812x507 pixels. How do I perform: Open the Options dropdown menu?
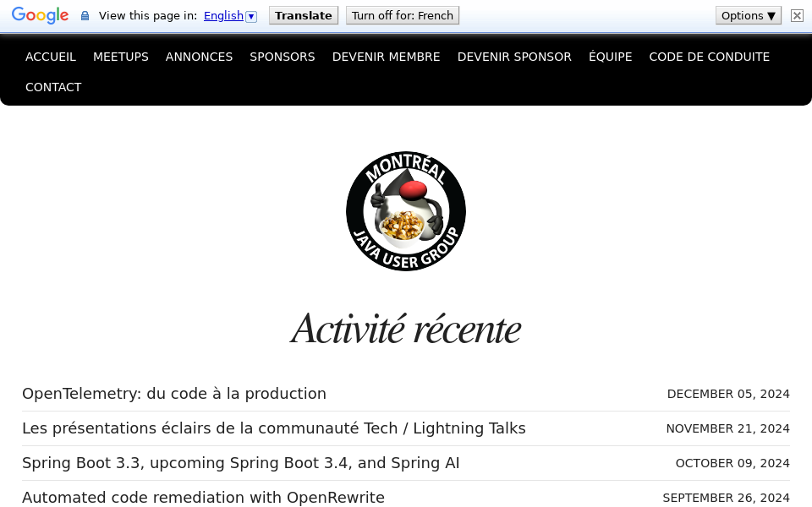748,15
